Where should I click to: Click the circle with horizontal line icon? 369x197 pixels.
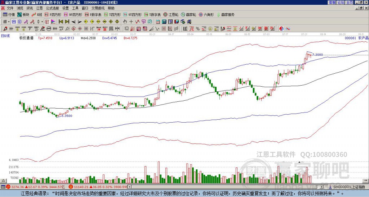coord(49,29)
